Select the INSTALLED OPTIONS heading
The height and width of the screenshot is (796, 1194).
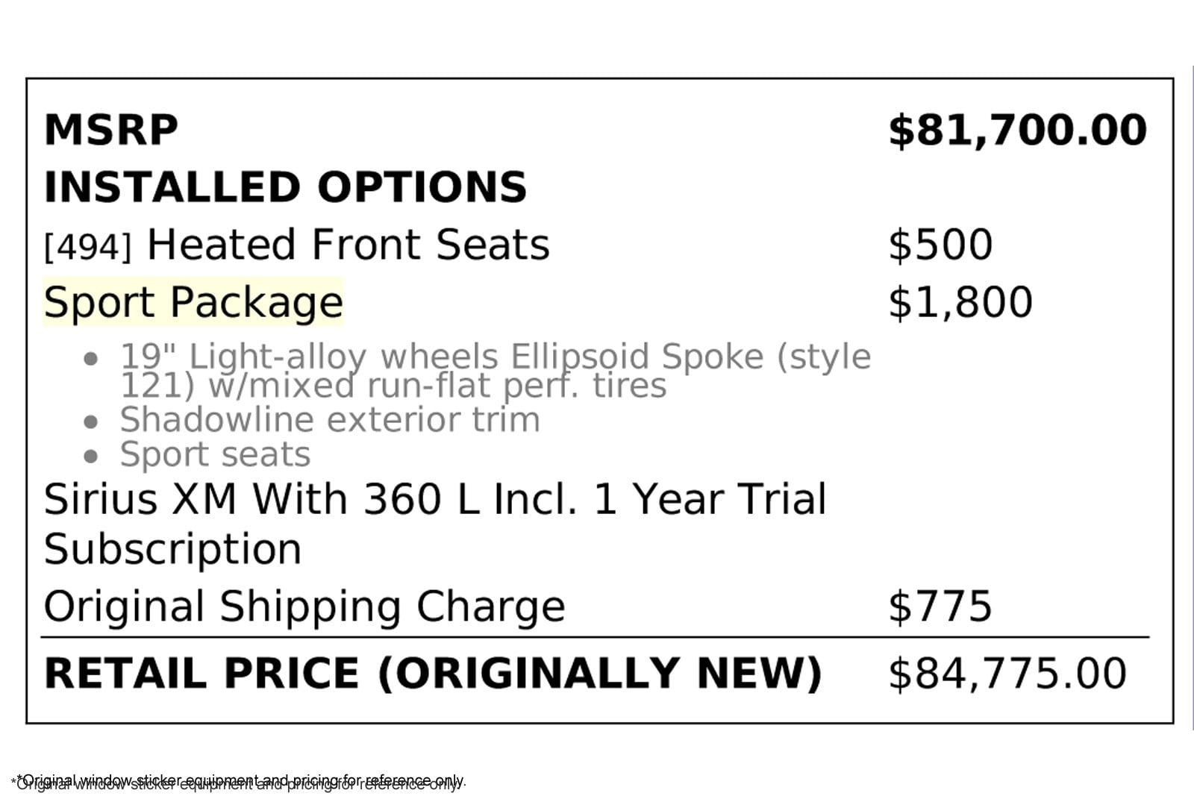pos(285,187)
